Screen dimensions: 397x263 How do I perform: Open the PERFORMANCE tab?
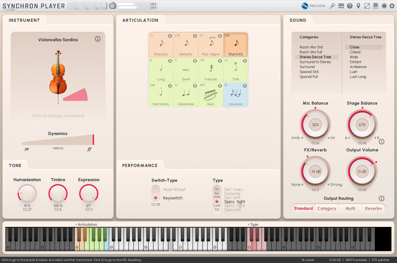pos(140,165)
